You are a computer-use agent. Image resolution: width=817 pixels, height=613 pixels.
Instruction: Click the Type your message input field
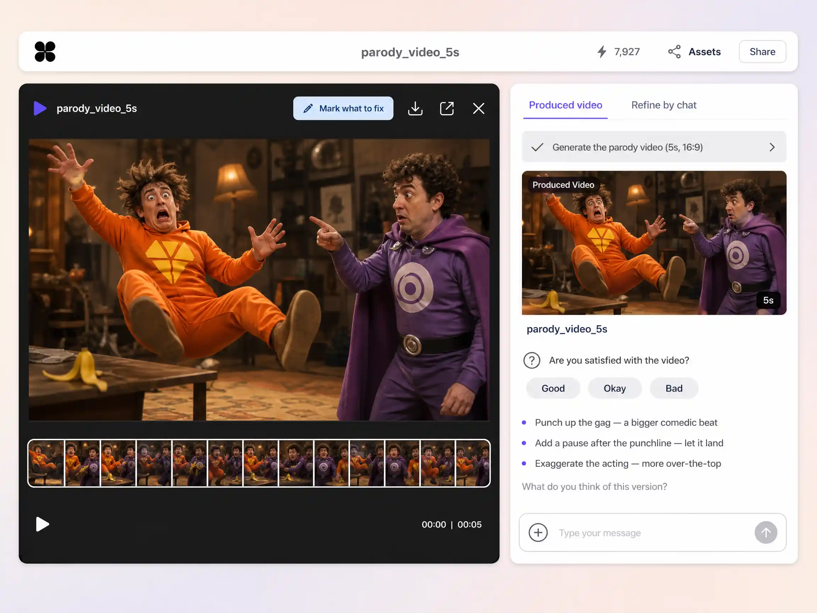pyautogui.click(x=652, y=532)
